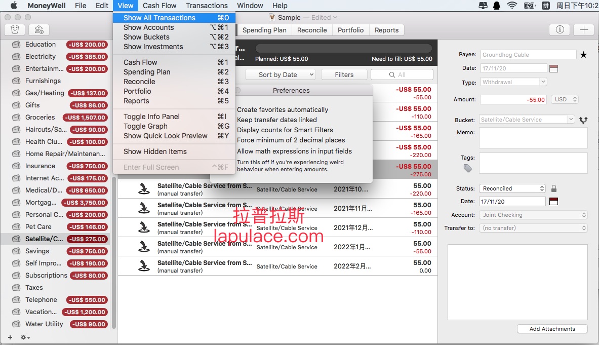Screen dimensions: 599x345
Task: Click the Filters button
Action: [x=344, y=75]
